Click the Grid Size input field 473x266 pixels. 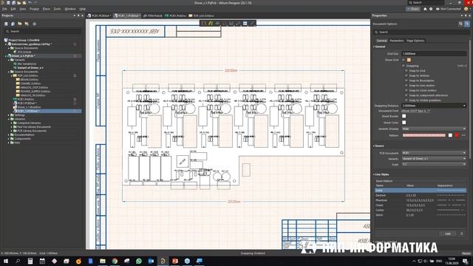pyautogui.click(x=434, y=54)
